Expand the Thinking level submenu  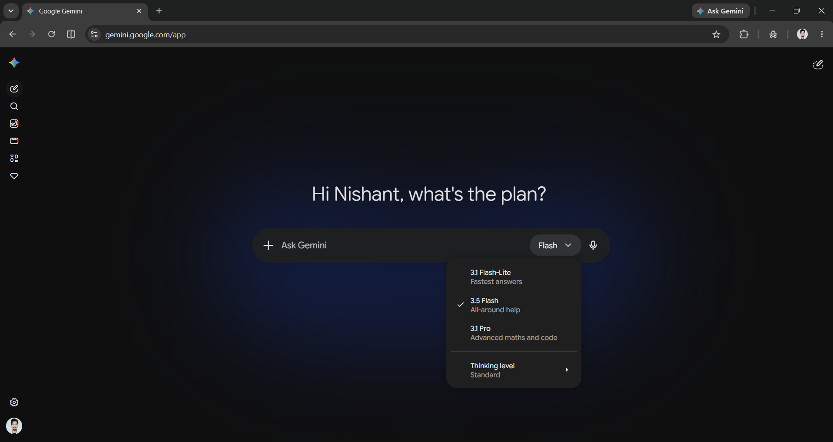click(514, 370)
